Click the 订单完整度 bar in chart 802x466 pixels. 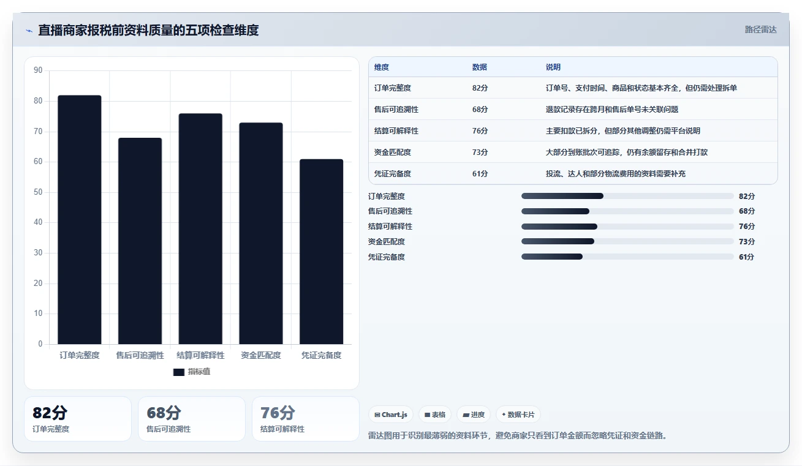tap(80, 220)
